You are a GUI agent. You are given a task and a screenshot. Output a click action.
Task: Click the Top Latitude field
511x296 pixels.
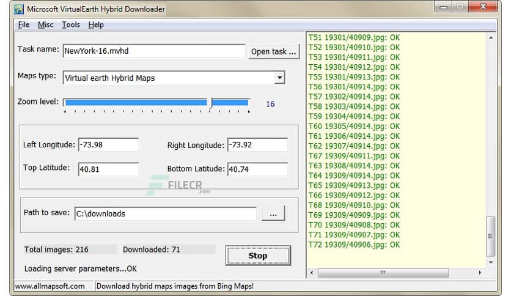(x=109, y=169)
